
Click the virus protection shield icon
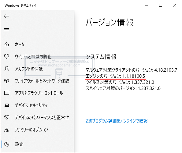[7, 56]
